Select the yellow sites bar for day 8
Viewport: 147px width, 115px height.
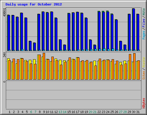coord(38,67)
